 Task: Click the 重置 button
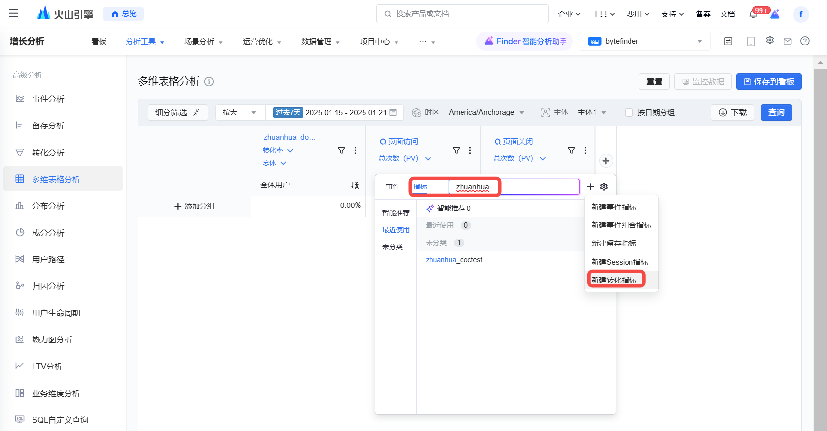point(654,81)
